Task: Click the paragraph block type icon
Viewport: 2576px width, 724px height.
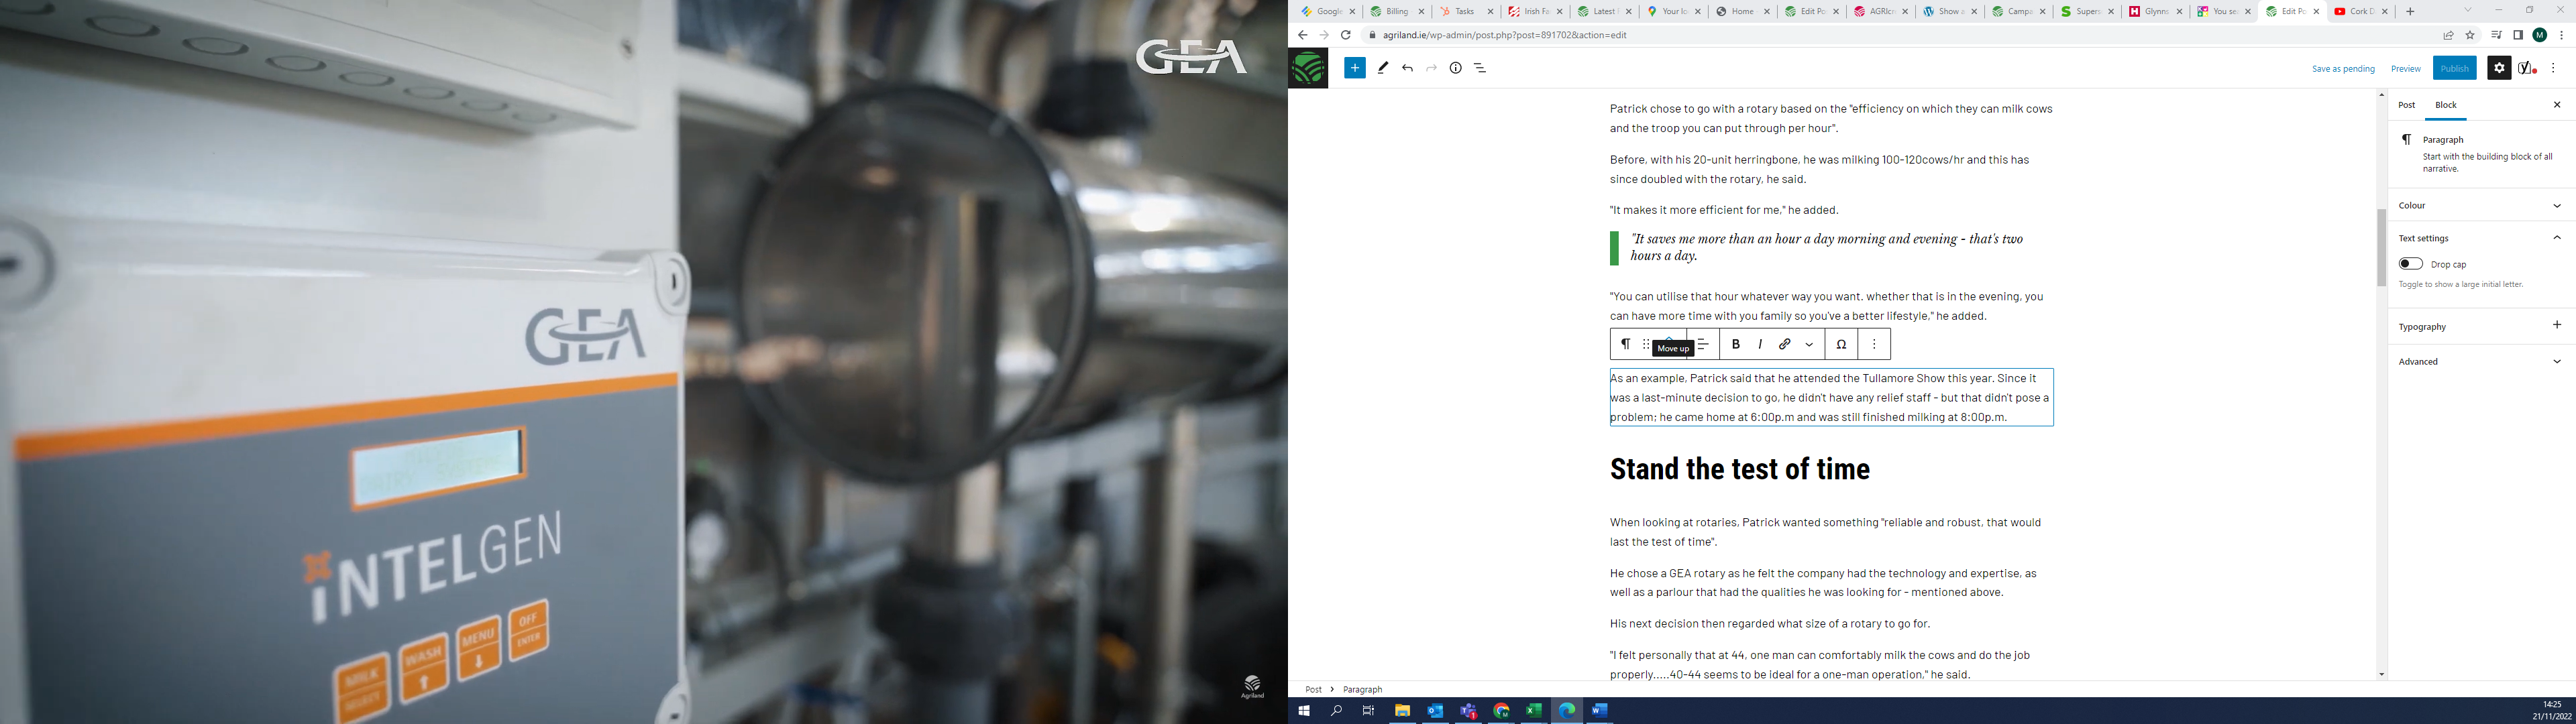Action: click(1625, 344)
